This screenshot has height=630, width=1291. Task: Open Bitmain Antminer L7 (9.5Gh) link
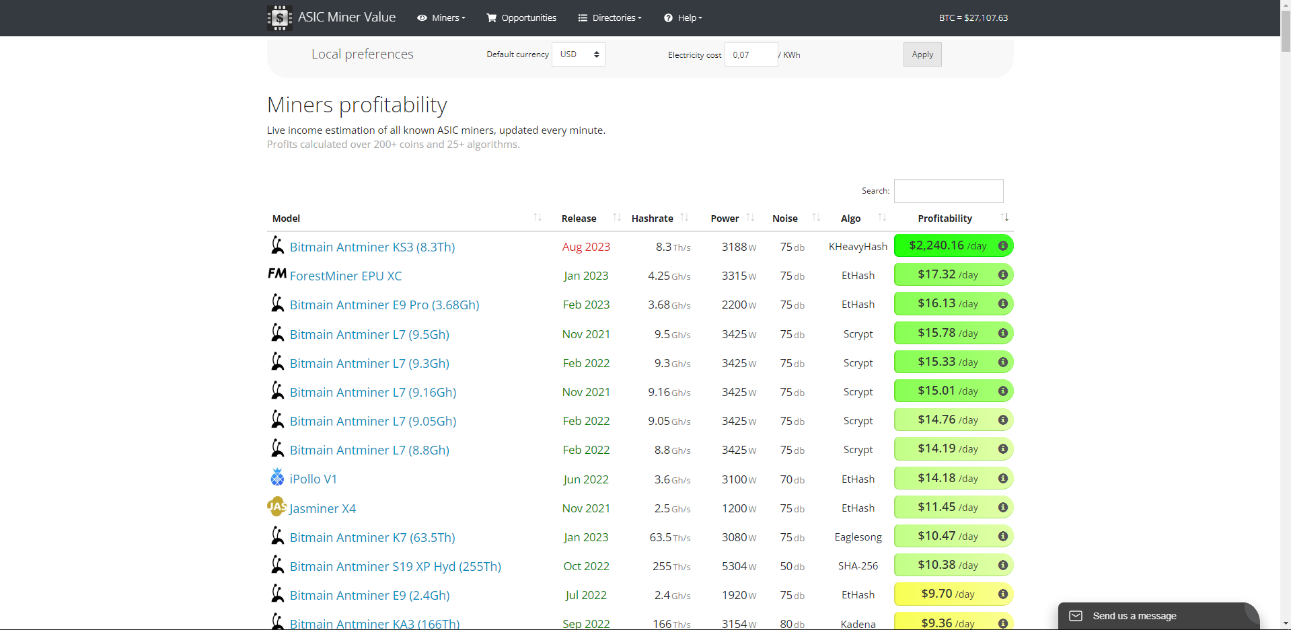(369, 334)
